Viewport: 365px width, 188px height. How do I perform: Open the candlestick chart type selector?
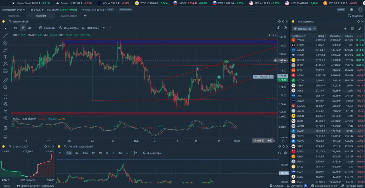pyautogui.click(x=23, y=28)
